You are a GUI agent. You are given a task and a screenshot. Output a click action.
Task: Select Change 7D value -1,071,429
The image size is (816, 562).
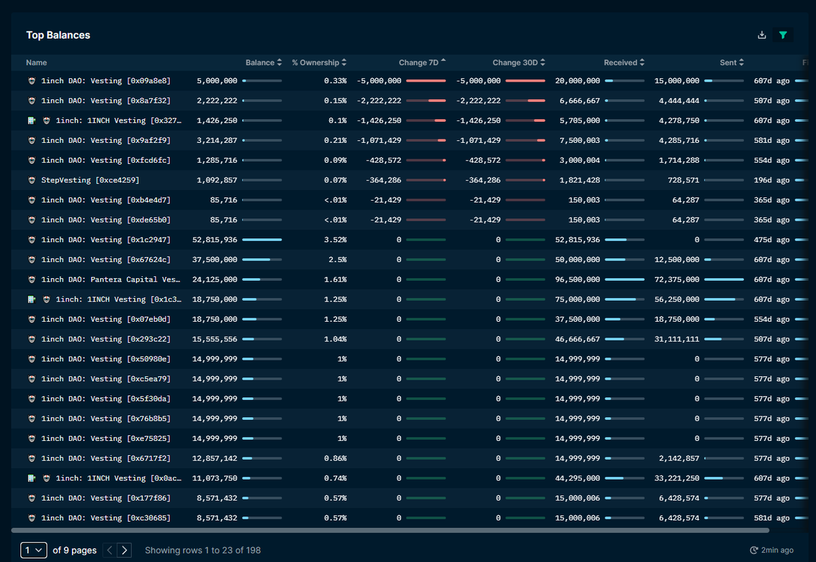coord(379,141)
